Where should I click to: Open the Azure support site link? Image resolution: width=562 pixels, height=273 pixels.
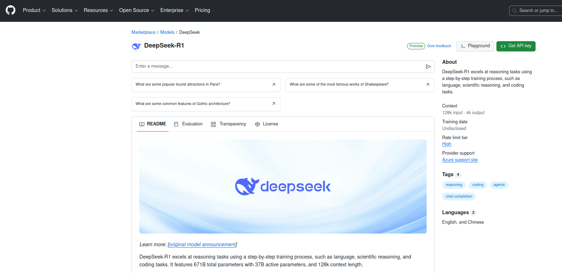coord(460,160)
